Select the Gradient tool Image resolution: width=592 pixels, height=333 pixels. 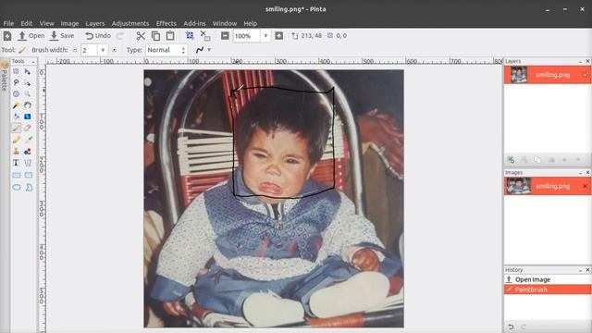pyautogui.click(x=28, y=117)
